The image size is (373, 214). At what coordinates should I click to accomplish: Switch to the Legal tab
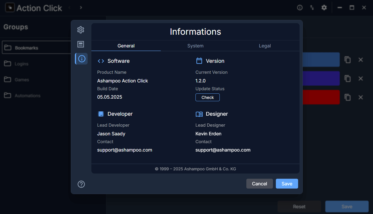coord(265,46)
